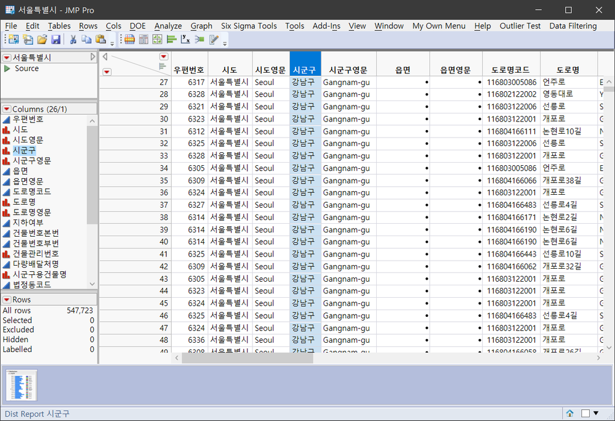Open the Rows panel red triangle menu
Screen dimensions: 615x421
point(7,300)
